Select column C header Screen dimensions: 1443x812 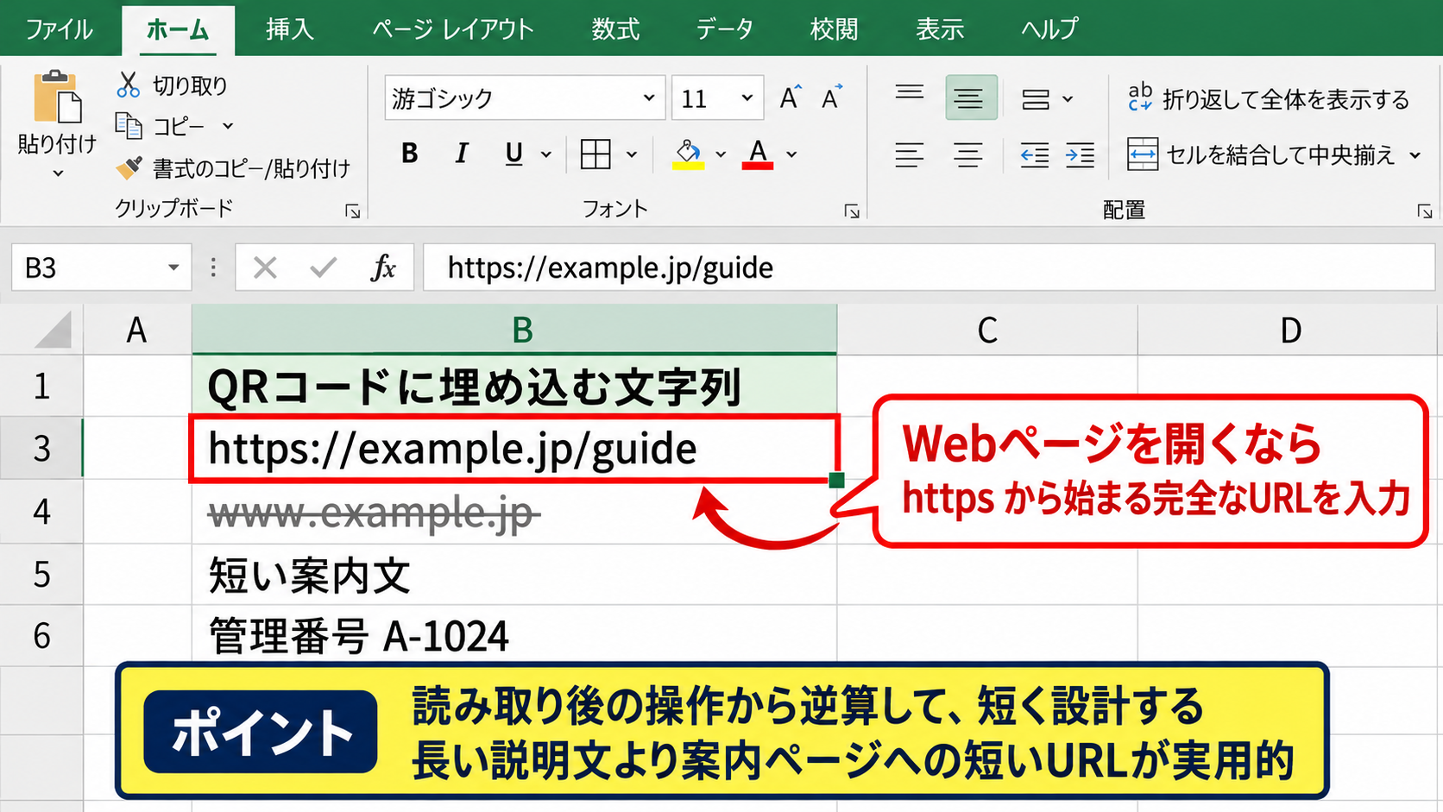(x=987, y=330)
